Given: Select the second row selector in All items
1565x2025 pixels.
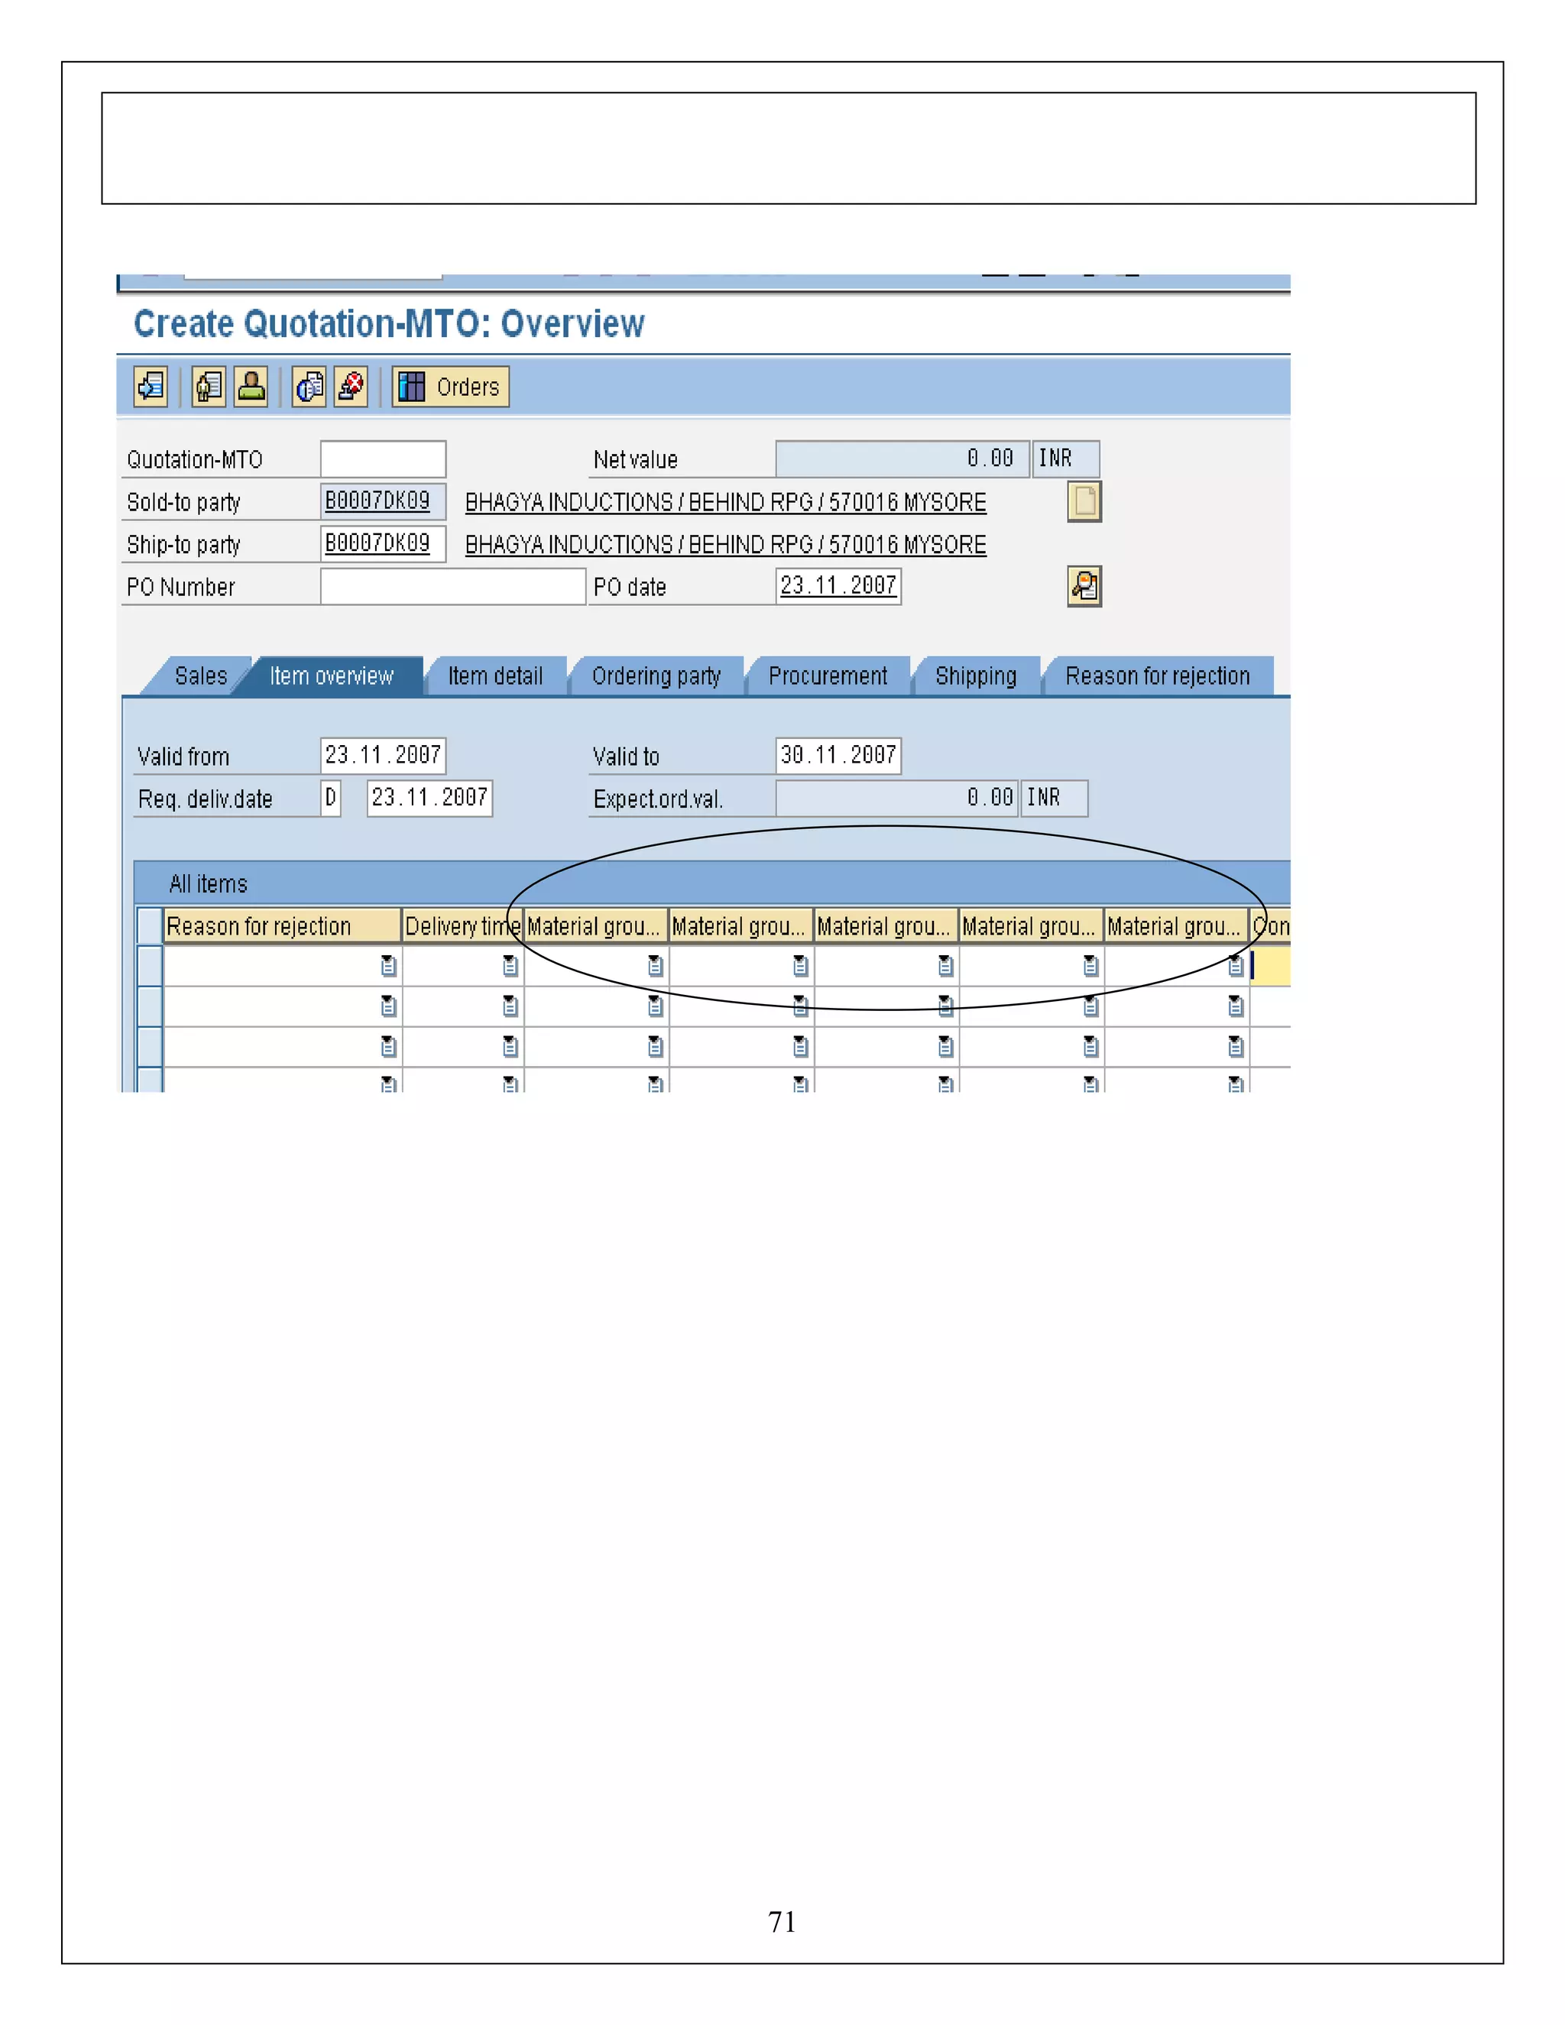Looking at the screenshot, I should 149,1006.
